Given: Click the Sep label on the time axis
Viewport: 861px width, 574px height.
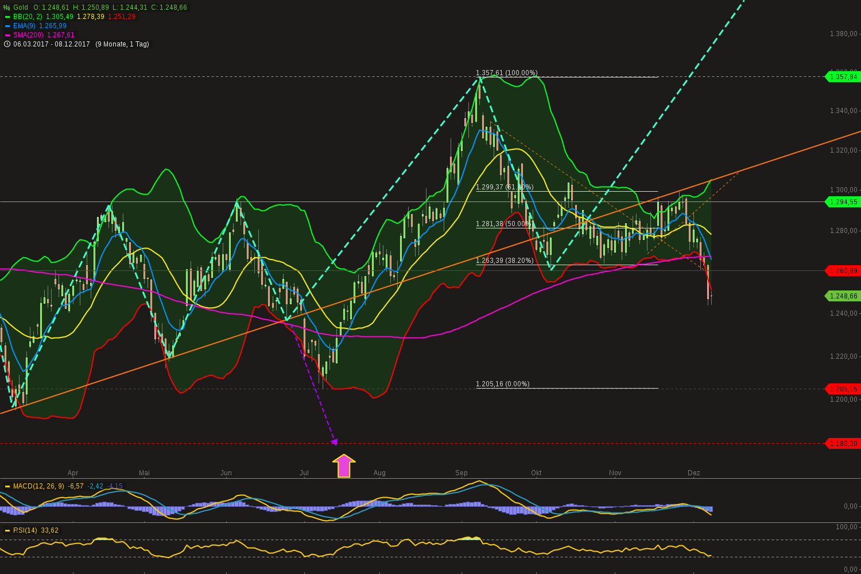Looking at the screenshot, I should point(461,473).
